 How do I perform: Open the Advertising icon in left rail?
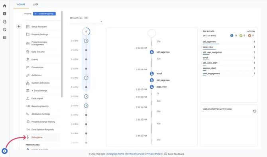(x=5, y=30)
